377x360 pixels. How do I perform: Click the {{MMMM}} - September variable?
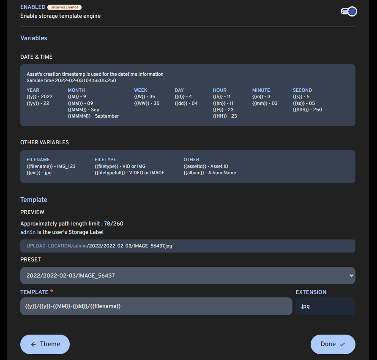pyautogui.click(x=93, y=116)
